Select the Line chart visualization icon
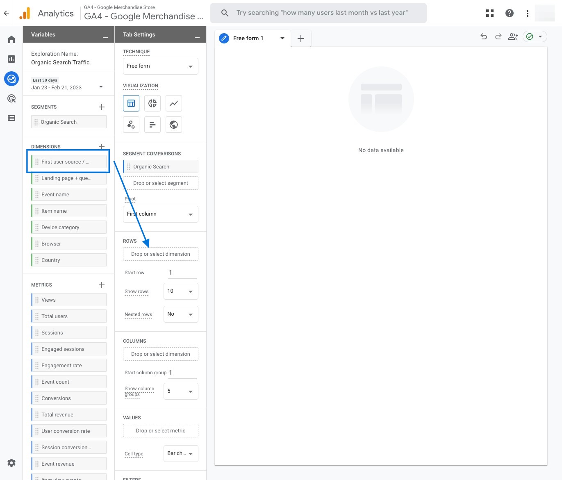The height and width of the screenshot is (480, 562). [174, 103]
